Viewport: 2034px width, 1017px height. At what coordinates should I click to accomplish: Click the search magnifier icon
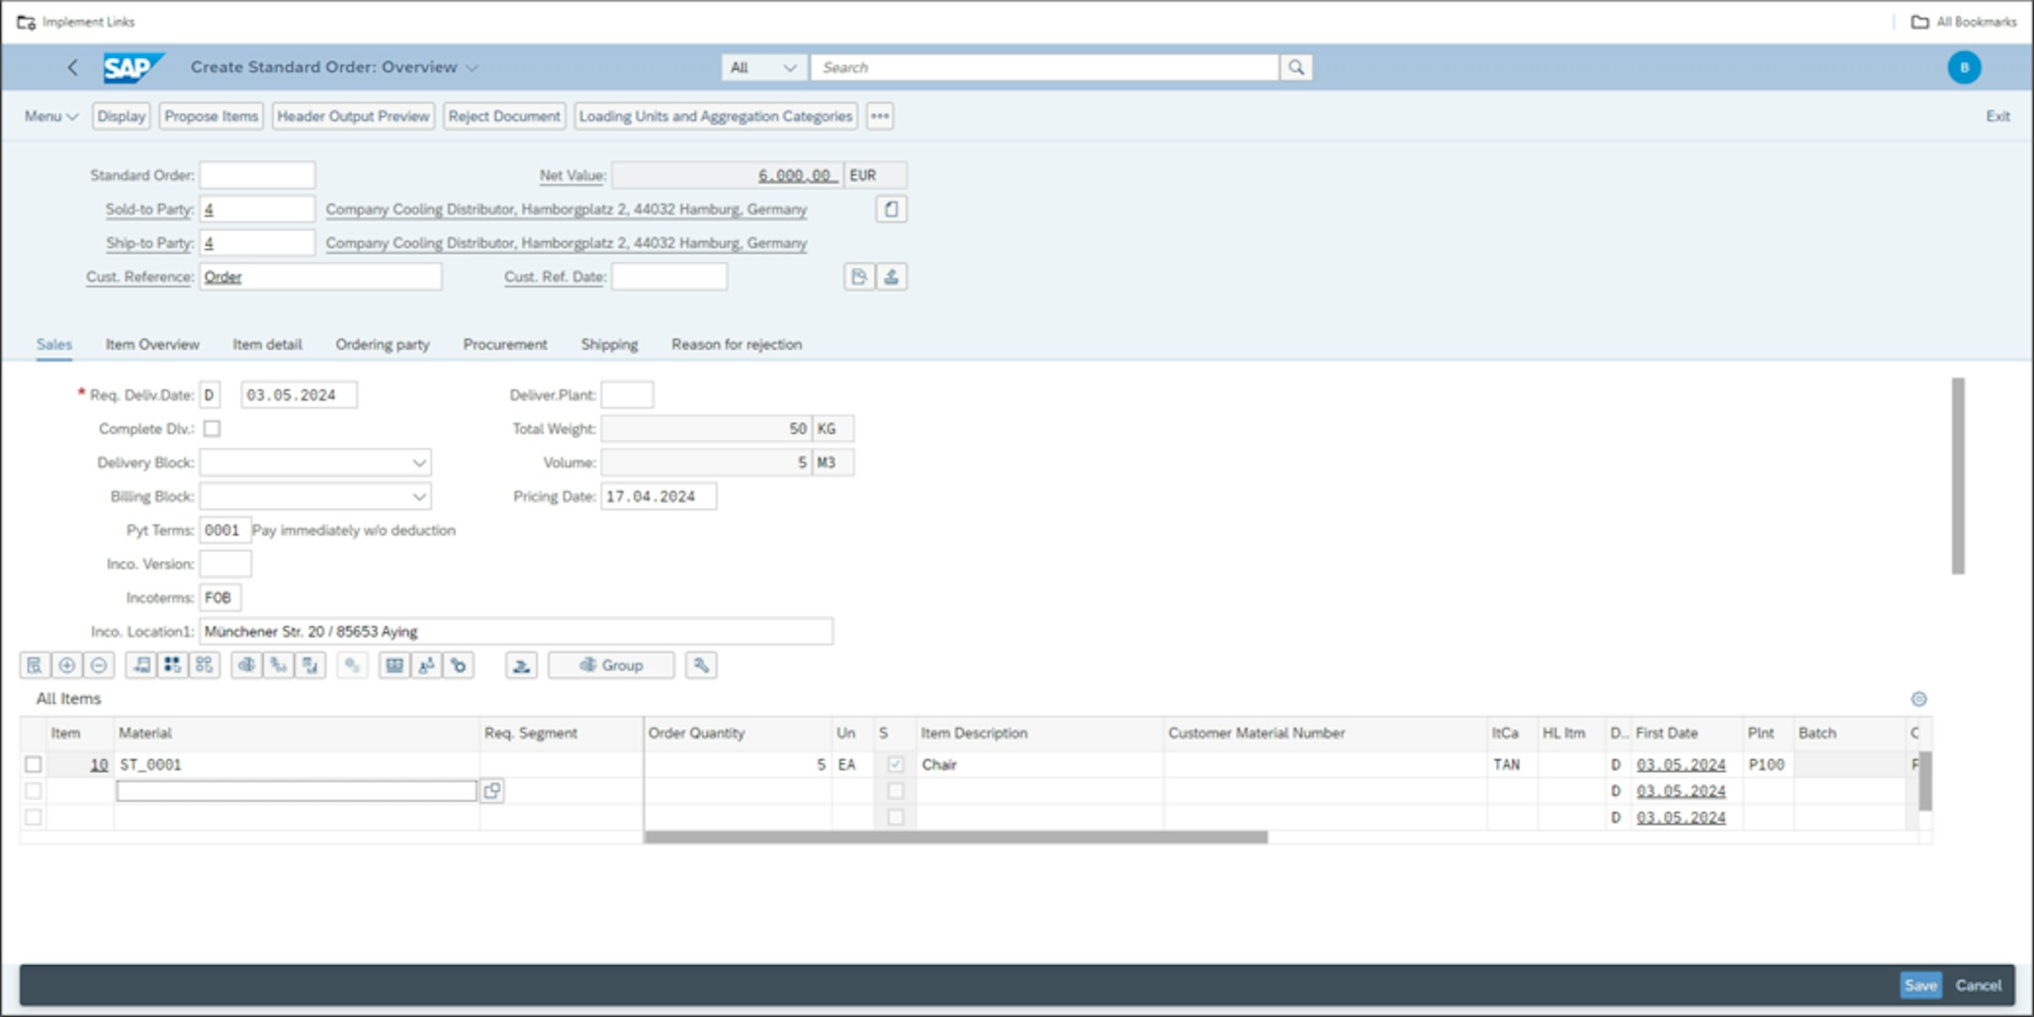point(1296,67)
